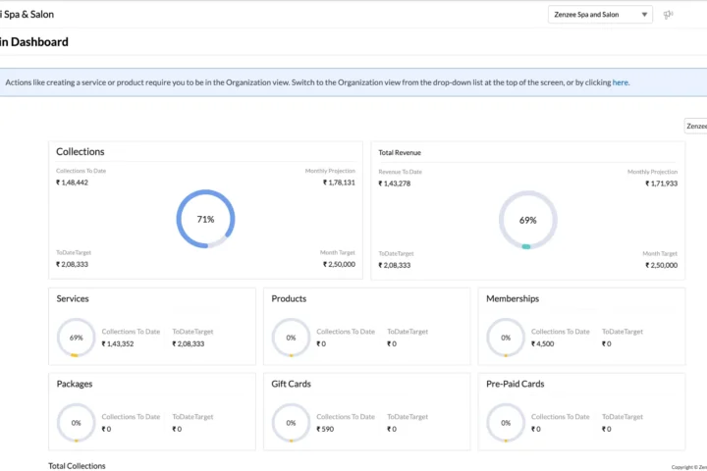Click the Gift Cards 0% progress ring
Screen dimensions: 707x471
point(291,423)
